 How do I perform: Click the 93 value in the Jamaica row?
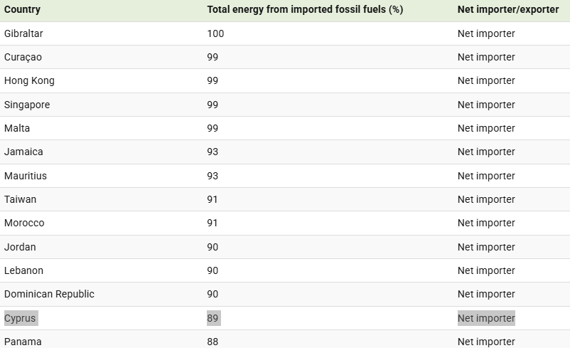tap(213, 152)
